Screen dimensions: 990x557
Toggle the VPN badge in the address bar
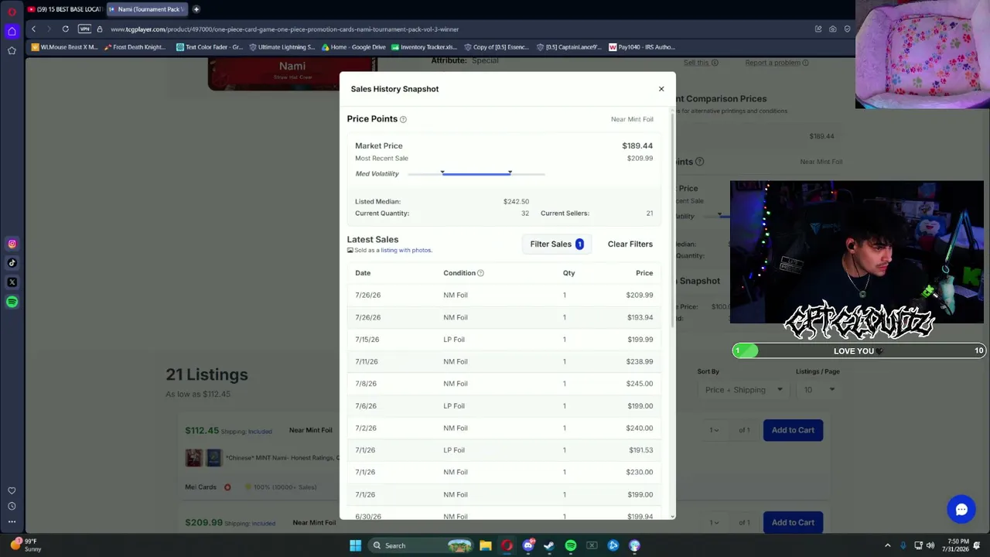tap(85, 29)
